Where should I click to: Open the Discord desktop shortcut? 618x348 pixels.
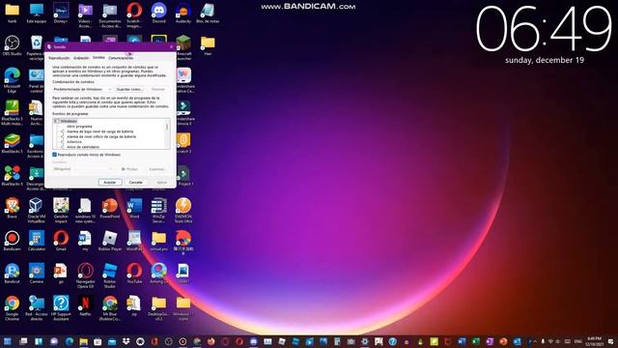158,13
